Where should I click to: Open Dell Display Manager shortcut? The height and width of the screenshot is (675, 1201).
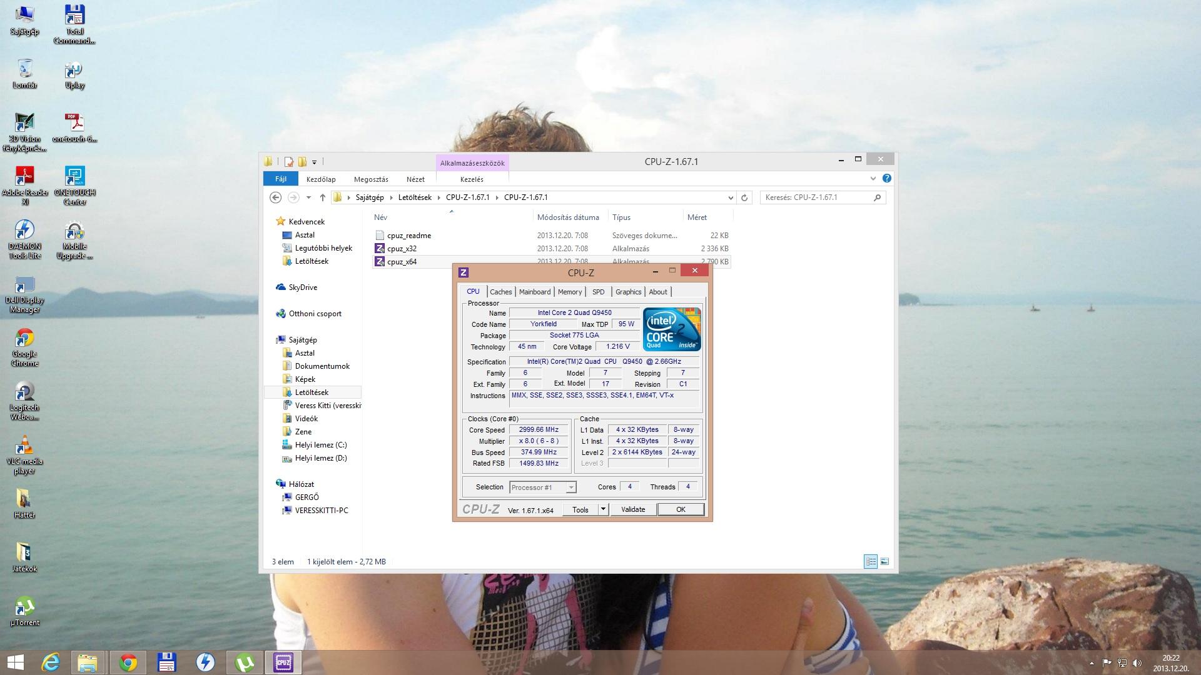[24, 294]
